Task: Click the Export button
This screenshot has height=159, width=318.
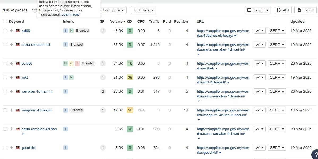Action: (305, 10)
